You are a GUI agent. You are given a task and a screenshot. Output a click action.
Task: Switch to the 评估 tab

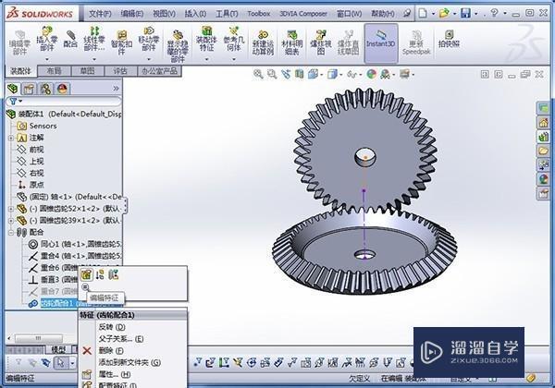(x=120, y=71)
